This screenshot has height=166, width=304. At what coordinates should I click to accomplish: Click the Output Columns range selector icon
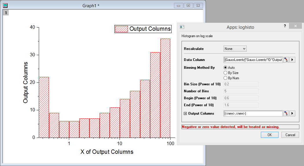coord(286,113)
